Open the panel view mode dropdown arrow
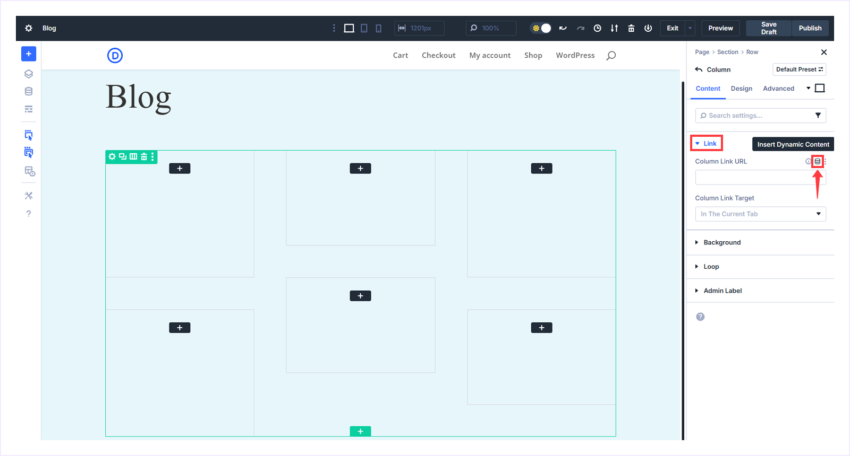The height and width of the screenshot is (456, 850). (x=809, y=88)
